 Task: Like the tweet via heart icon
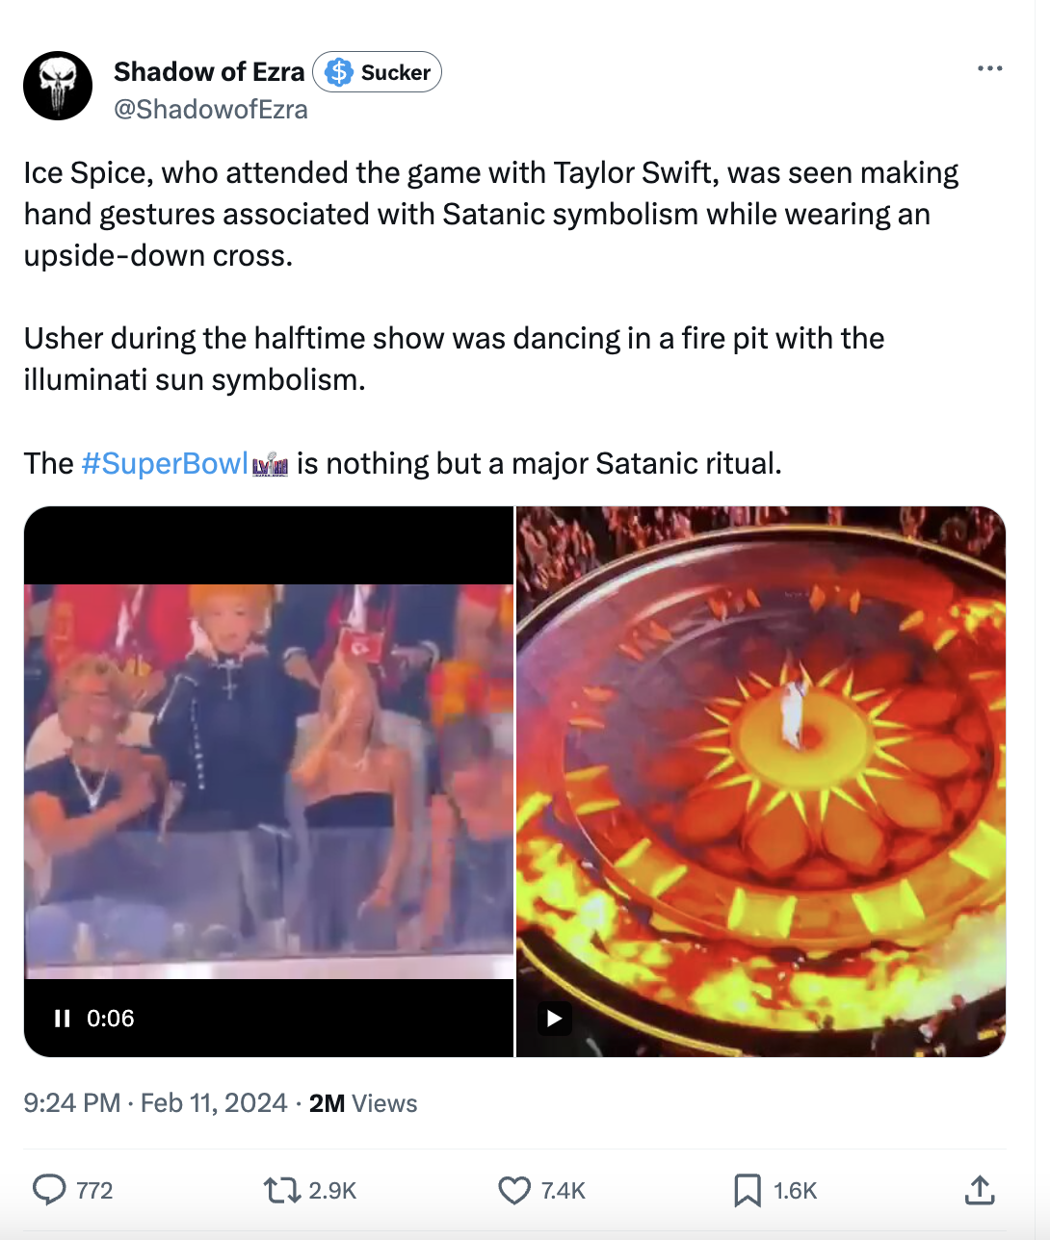point(512,1191)
